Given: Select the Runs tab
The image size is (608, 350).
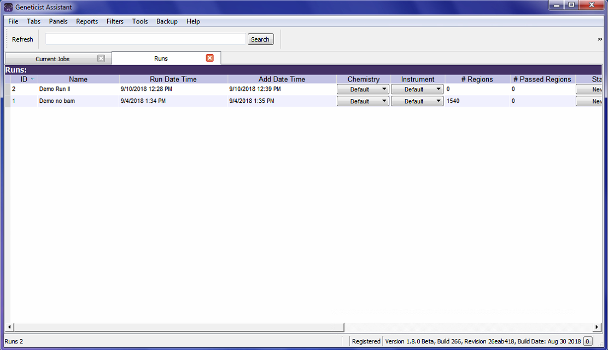Looking at the screenshot, I should pyautogui.click(x=161, y=58).
